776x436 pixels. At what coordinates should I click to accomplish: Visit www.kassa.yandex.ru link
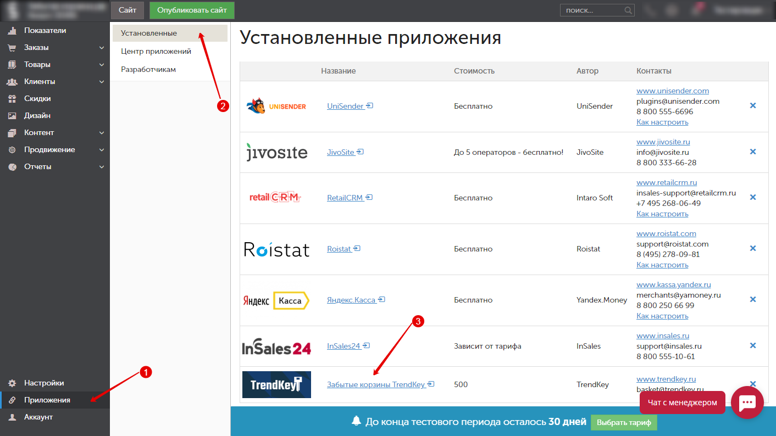(x=674, y=284)
